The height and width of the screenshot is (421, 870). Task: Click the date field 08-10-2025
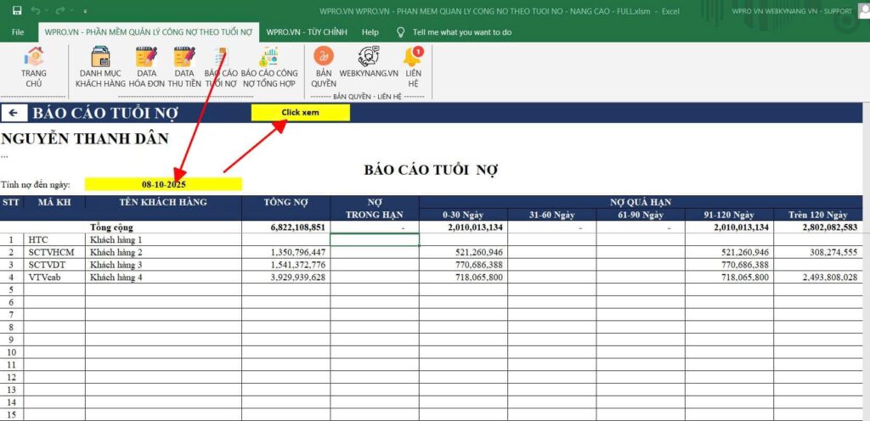(163, 184)
